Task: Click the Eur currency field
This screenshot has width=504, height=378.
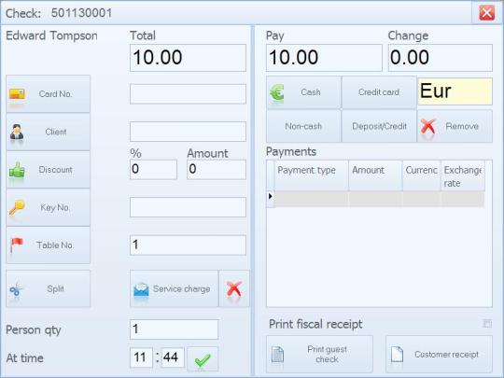Action: 455,91
